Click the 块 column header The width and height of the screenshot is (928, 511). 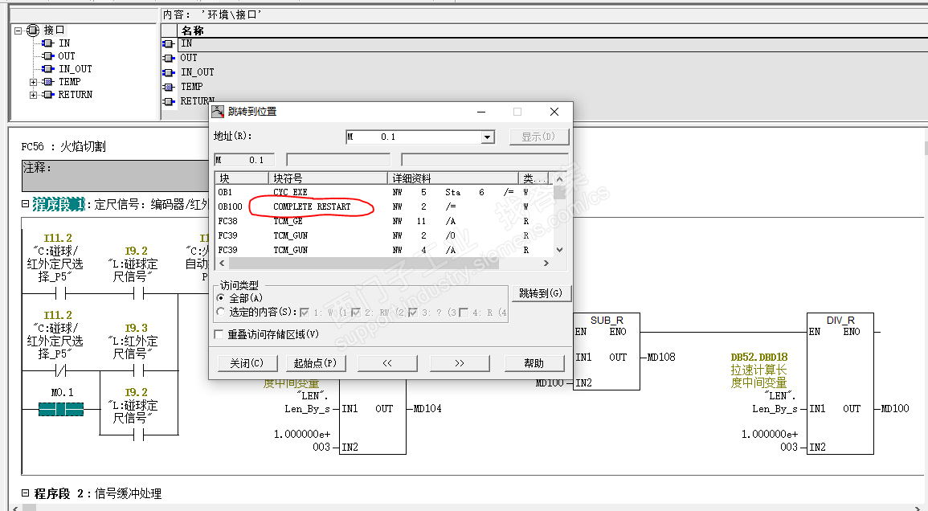(242, 178)
